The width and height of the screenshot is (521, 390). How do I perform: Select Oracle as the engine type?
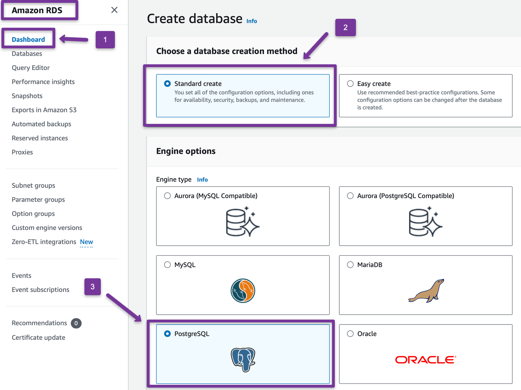[x=350, y=334]
